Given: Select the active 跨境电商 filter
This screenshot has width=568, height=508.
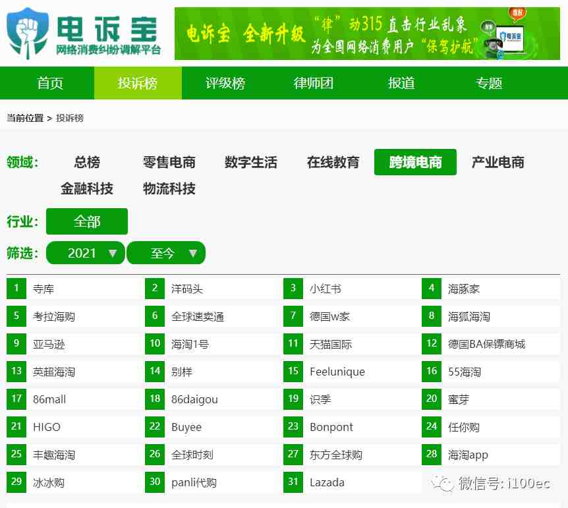Looking at the screenshot, I should (415, 162).
